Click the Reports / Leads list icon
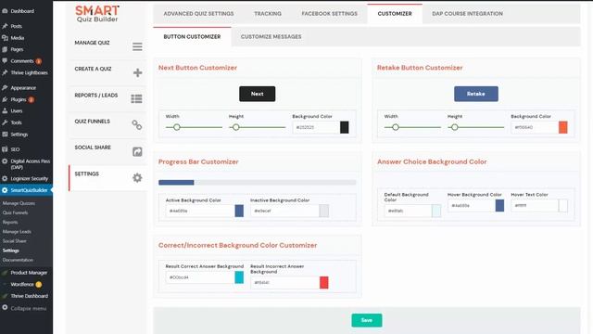 click(136, 99)
